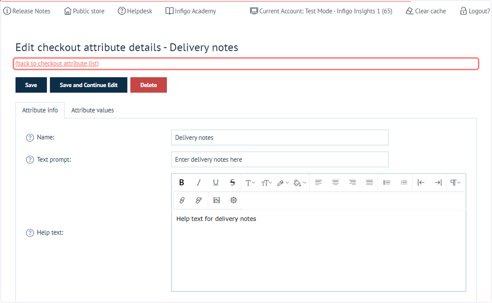492x303 pixels.
Task: Toggle bold formatting in the editor
Action: (x=182, y=183)
